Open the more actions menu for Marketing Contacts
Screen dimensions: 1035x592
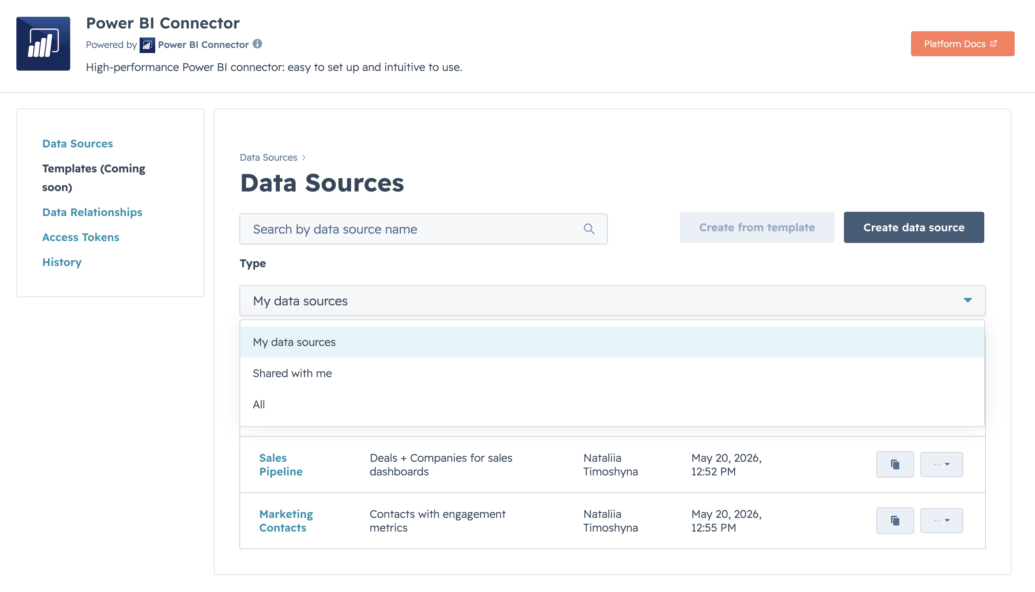pos(941,521)
